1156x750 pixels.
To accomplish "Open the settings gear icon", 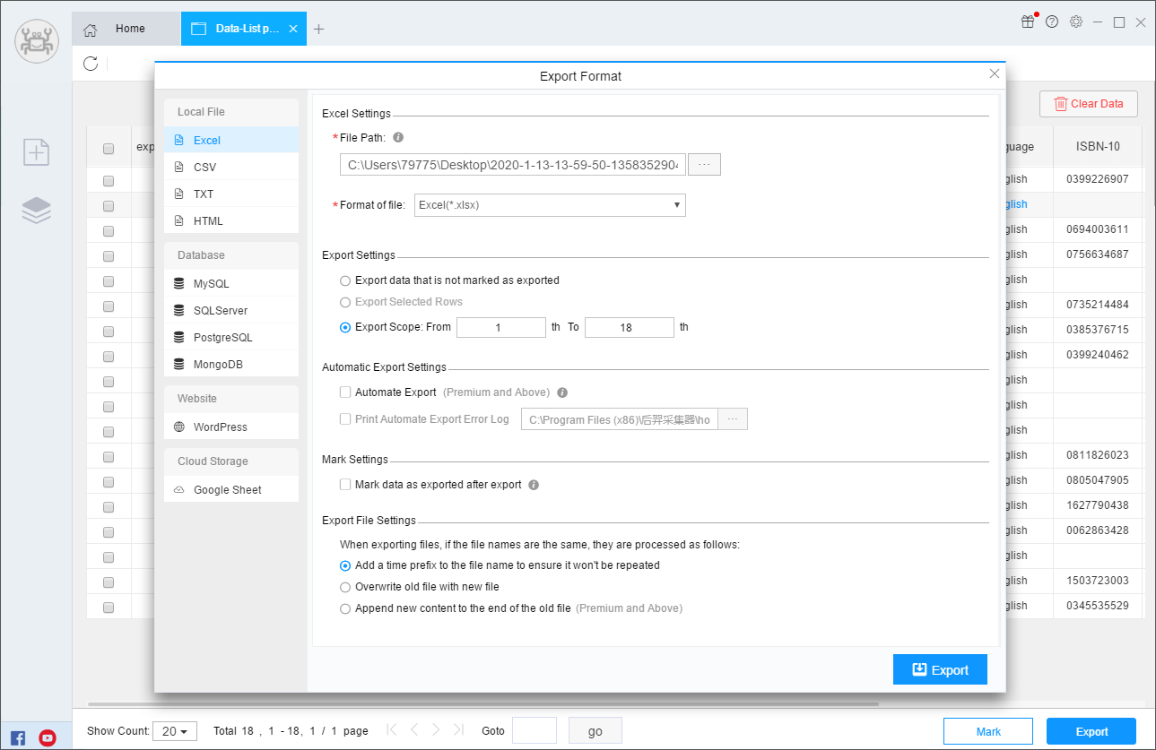I will [x=1076, y=22].
